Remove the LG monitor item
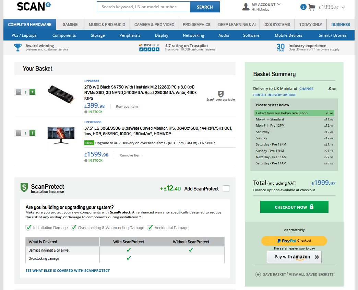Screen dimensions: 358x290 (130, 155)
